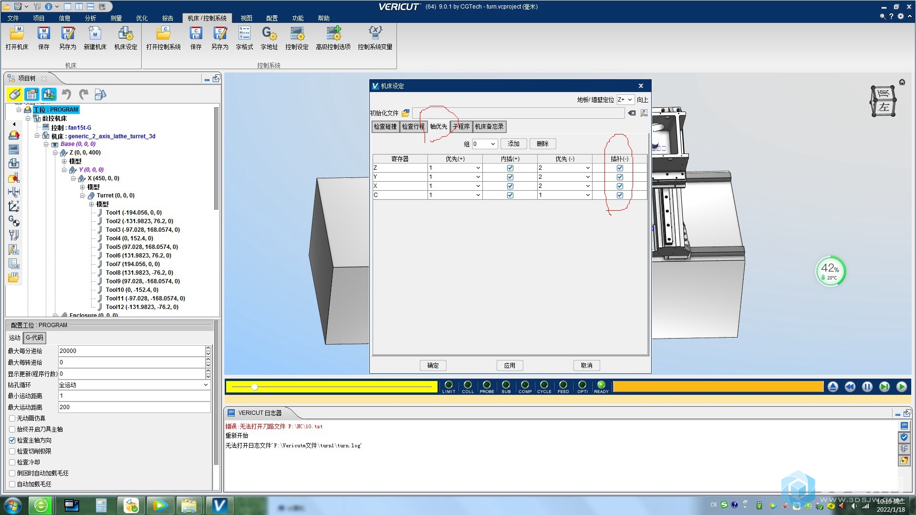The image size is (916, 515).
Task: Toggle interpolation checkbox for Z axis
Action: (620, 167)
